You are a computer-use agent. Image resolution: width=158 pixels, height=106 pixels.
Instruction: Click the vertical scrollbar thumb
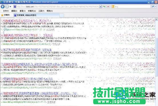[156, 57]
